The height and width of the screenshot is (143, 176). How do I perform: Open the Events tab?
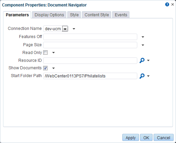pos(121,15)
